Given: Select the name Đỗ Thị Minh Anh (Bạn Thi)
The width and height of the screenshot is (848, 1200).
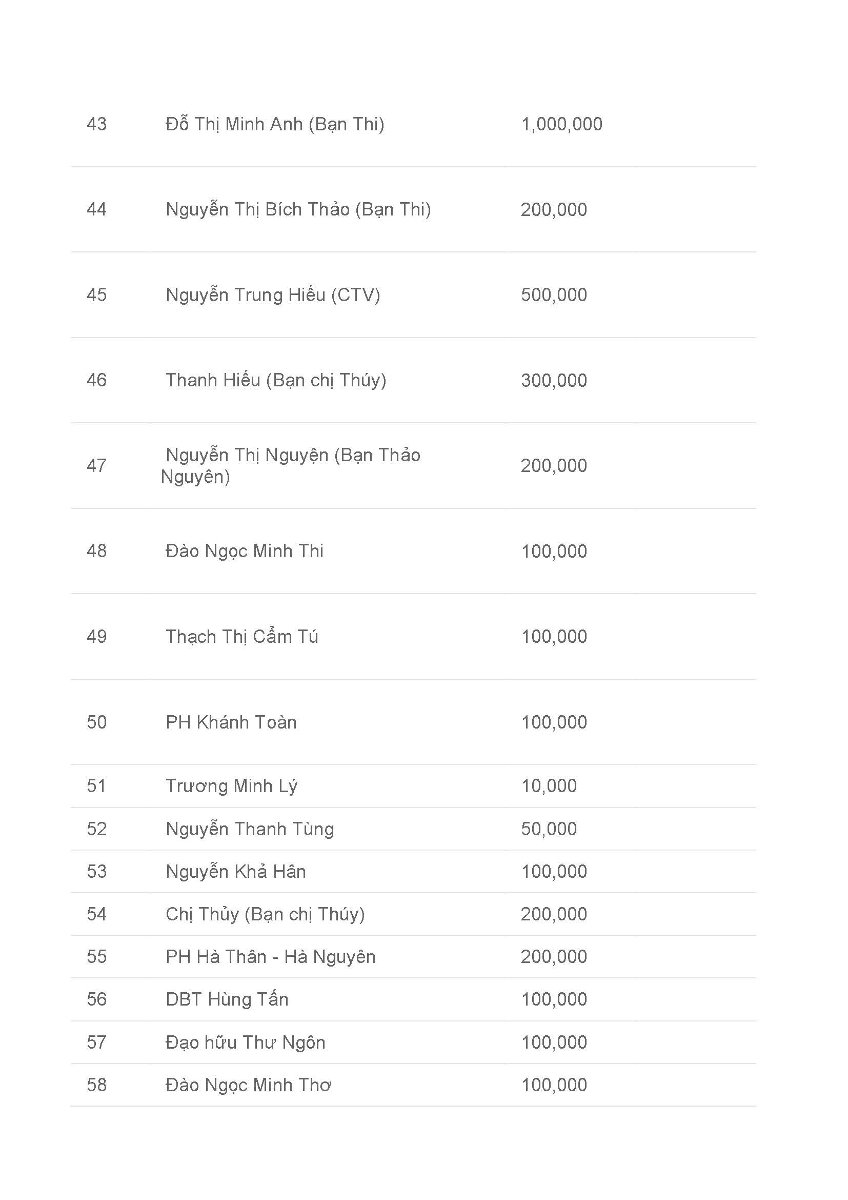Looking at the screenshot, I should (x=275, y=124).
